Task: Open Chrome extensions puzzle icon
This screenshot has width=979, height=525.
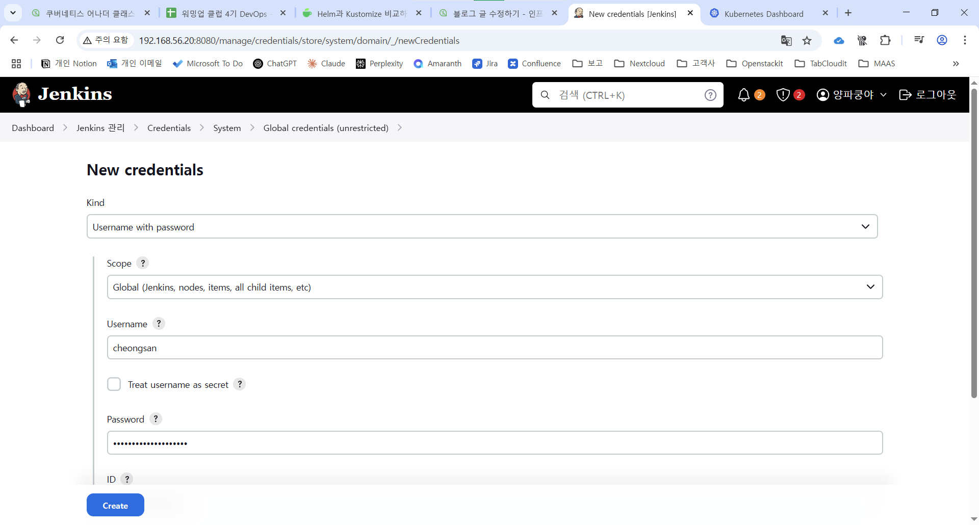Action: click(x=886, y=40)
